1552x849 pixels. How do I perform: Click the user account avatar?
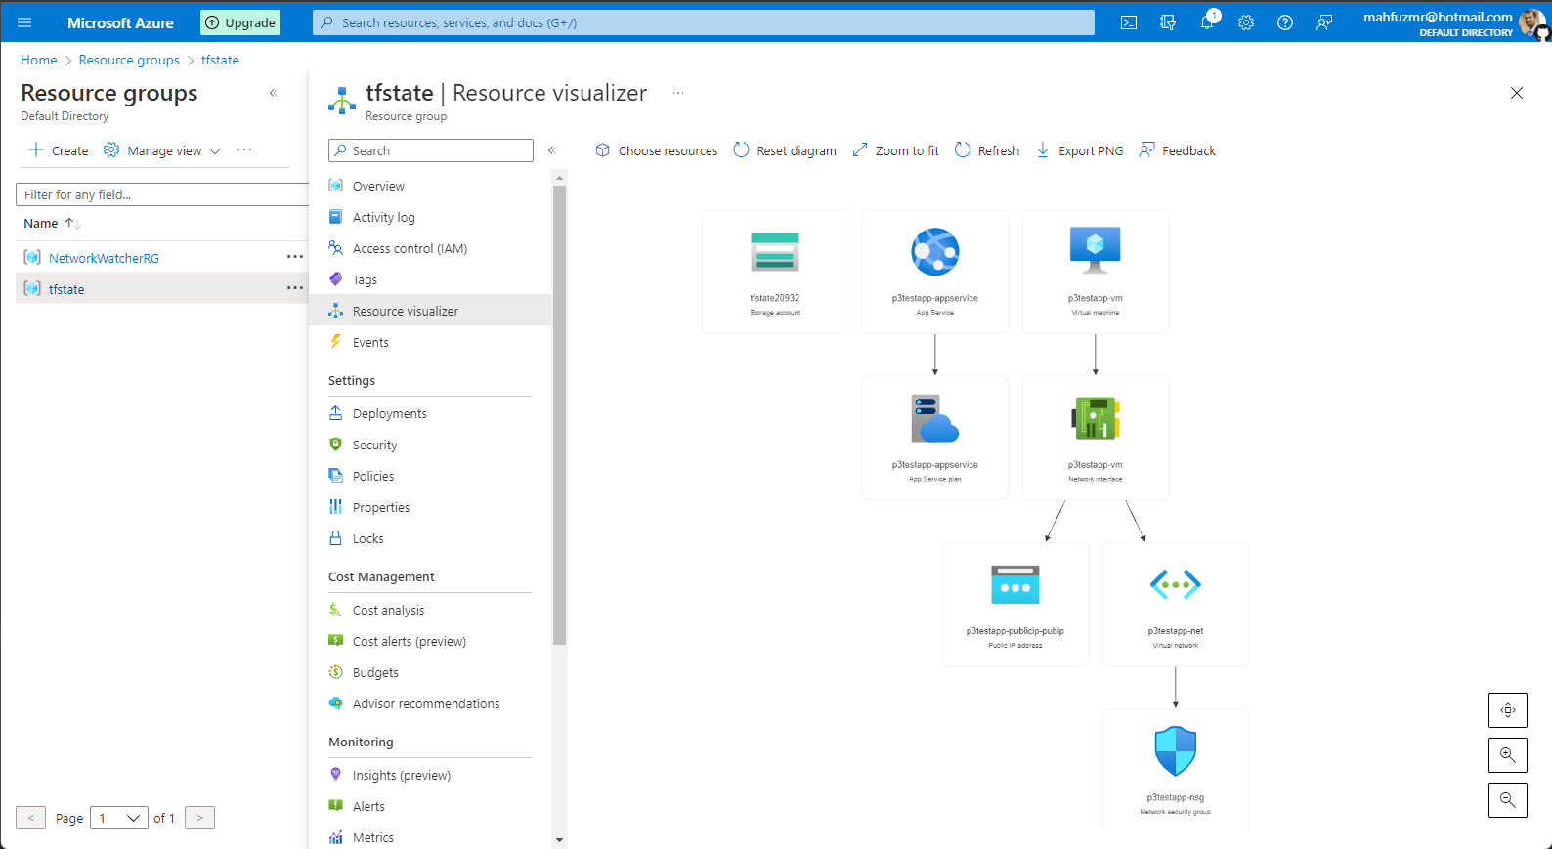pos(1532,22)
